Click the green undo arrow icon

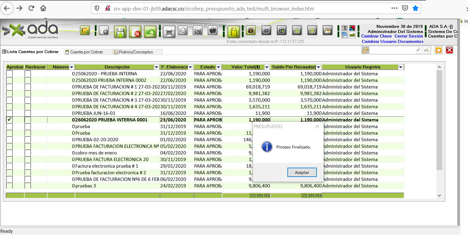coord(150,31)
